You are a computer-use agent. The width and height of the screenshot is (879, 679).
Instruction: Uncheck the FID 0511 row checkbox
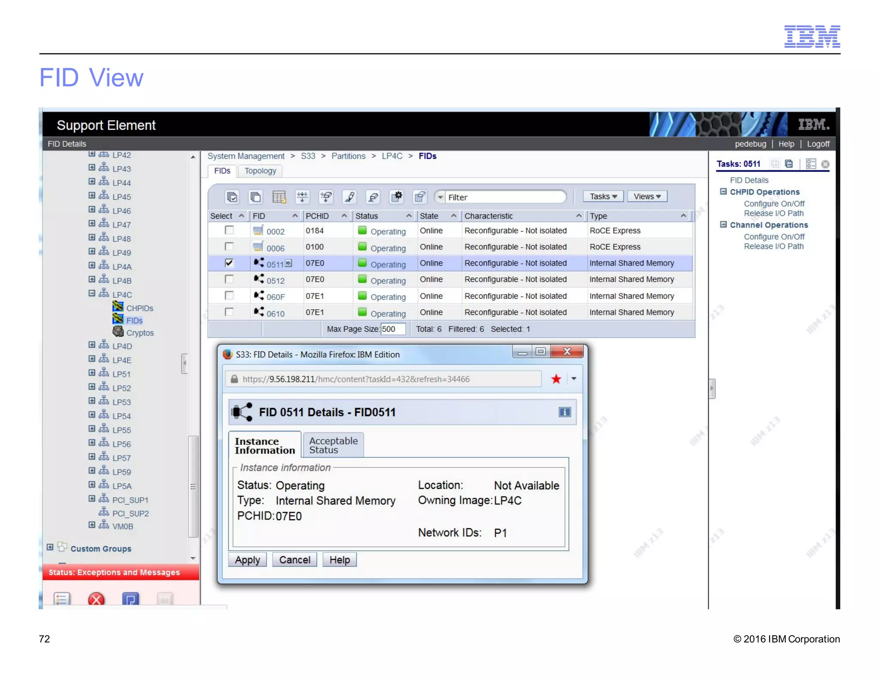click(x=229, y=263)
